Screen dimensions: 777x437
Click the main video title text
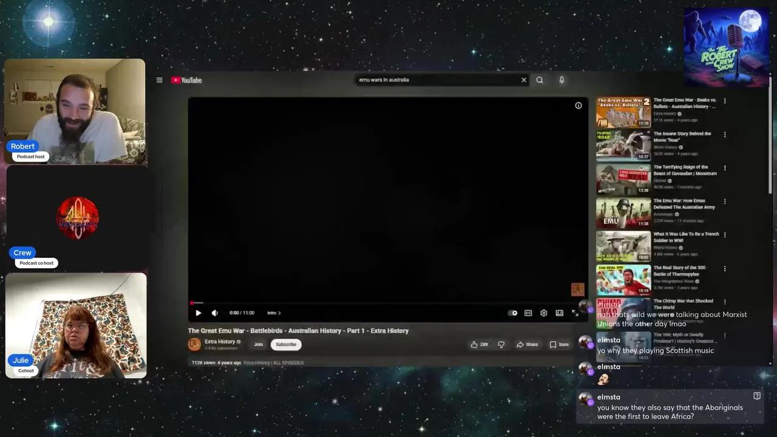[x=298, y=331]
